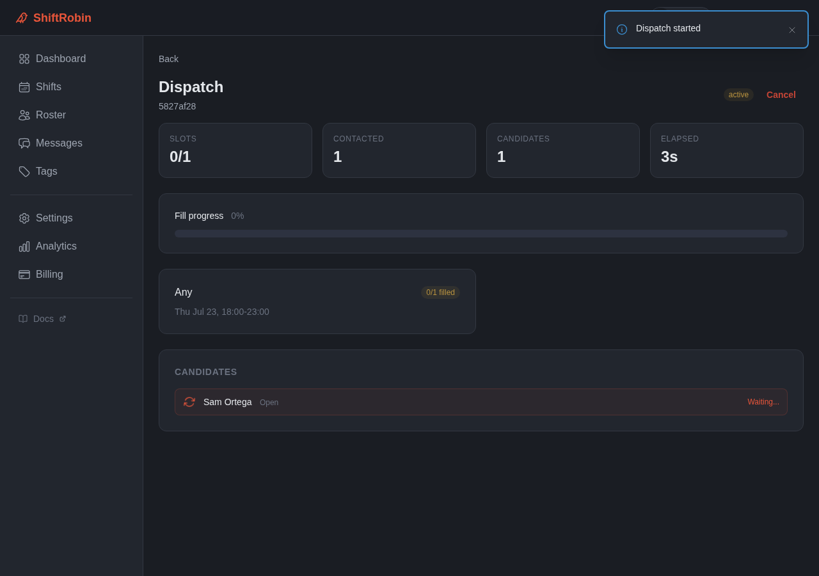Click the Roster people icon

tap(24, 115)
